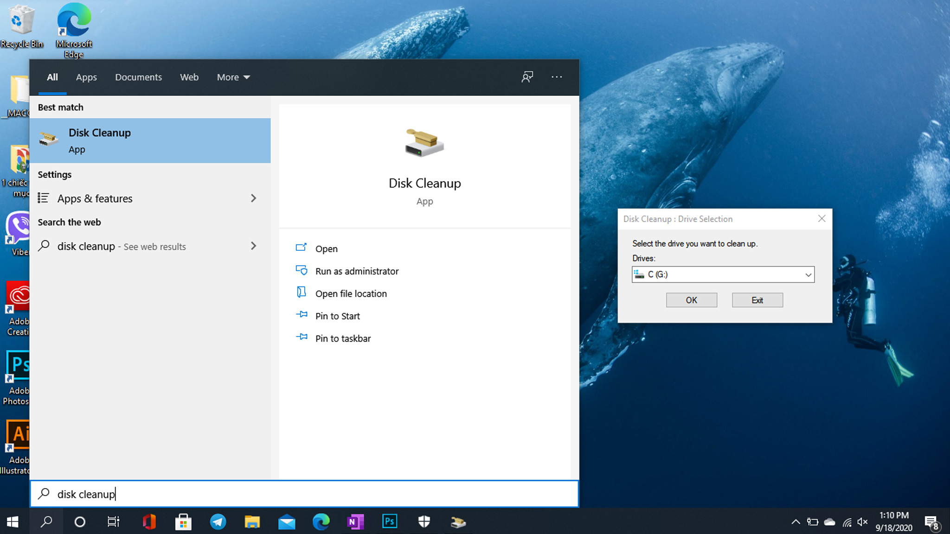950x534 pixels.
Task: Open Microsoft Store taskbar icon
Action: [x=183, y=522]
